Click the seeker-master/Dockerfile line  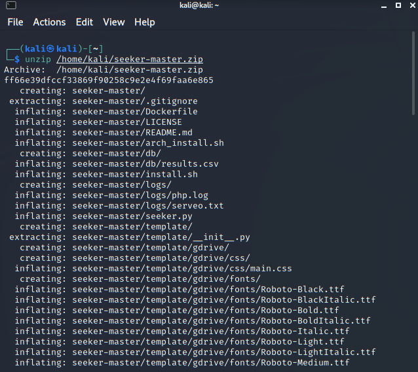pos(106,112)
